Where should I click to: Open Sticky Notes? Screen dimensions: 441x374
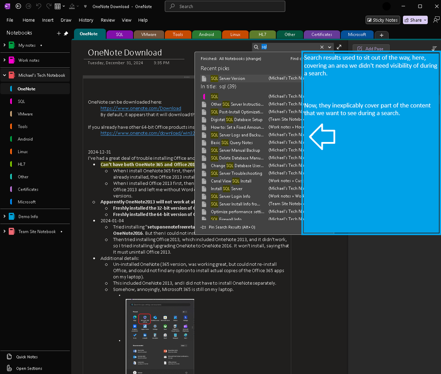382,20
